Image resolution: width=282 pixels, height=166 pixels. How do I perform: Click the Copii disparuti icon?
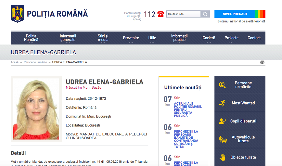(x=222, y=121)
